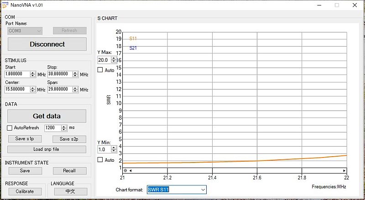Click the NanoVNA app icon in title bar

point(5,5)
